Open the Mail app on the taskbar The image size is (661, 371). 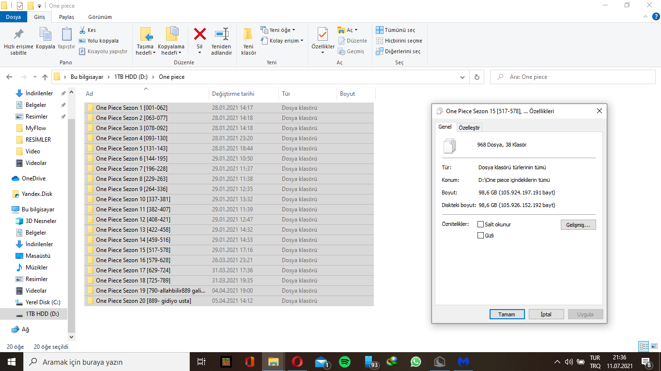(x=322, y=361)
